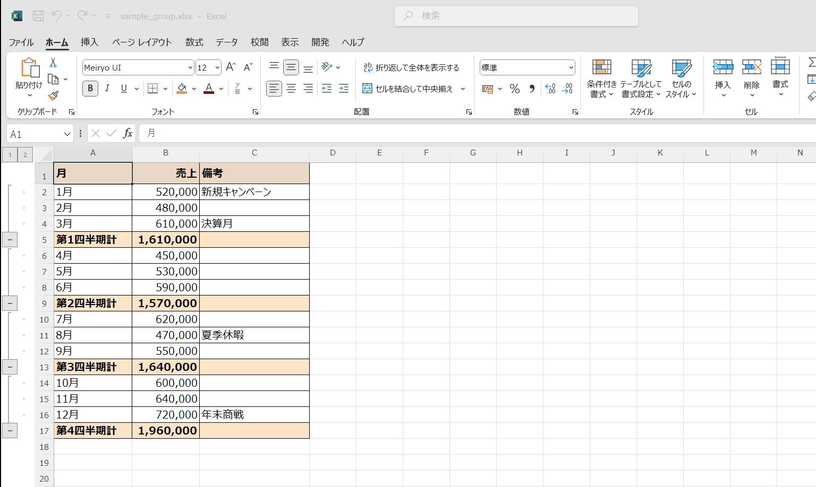Toggle Bold formatting button
Viewport: 816px width, 487px height.
(x=90, y=88)
